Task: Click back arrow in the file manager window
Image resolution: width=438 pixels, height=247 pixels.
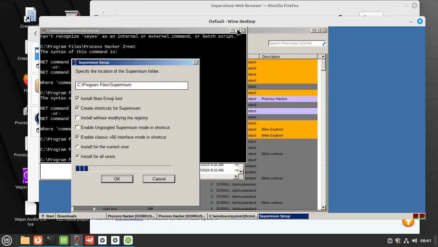Action: tap(35, 33)
